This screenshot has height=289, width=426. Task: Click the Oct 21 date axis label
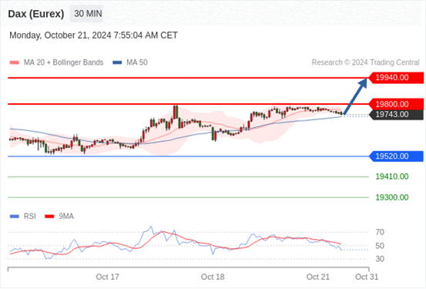(318, 277)
